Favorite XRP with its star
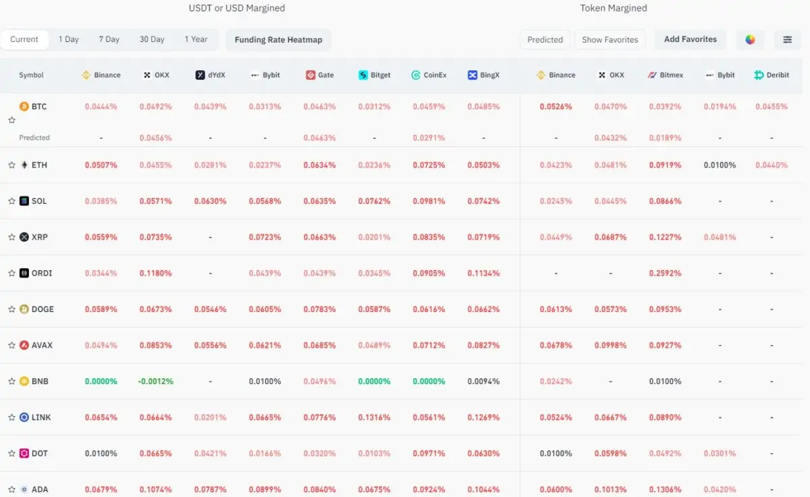Viewport: 810px width, 497px height. coord(11,237)
